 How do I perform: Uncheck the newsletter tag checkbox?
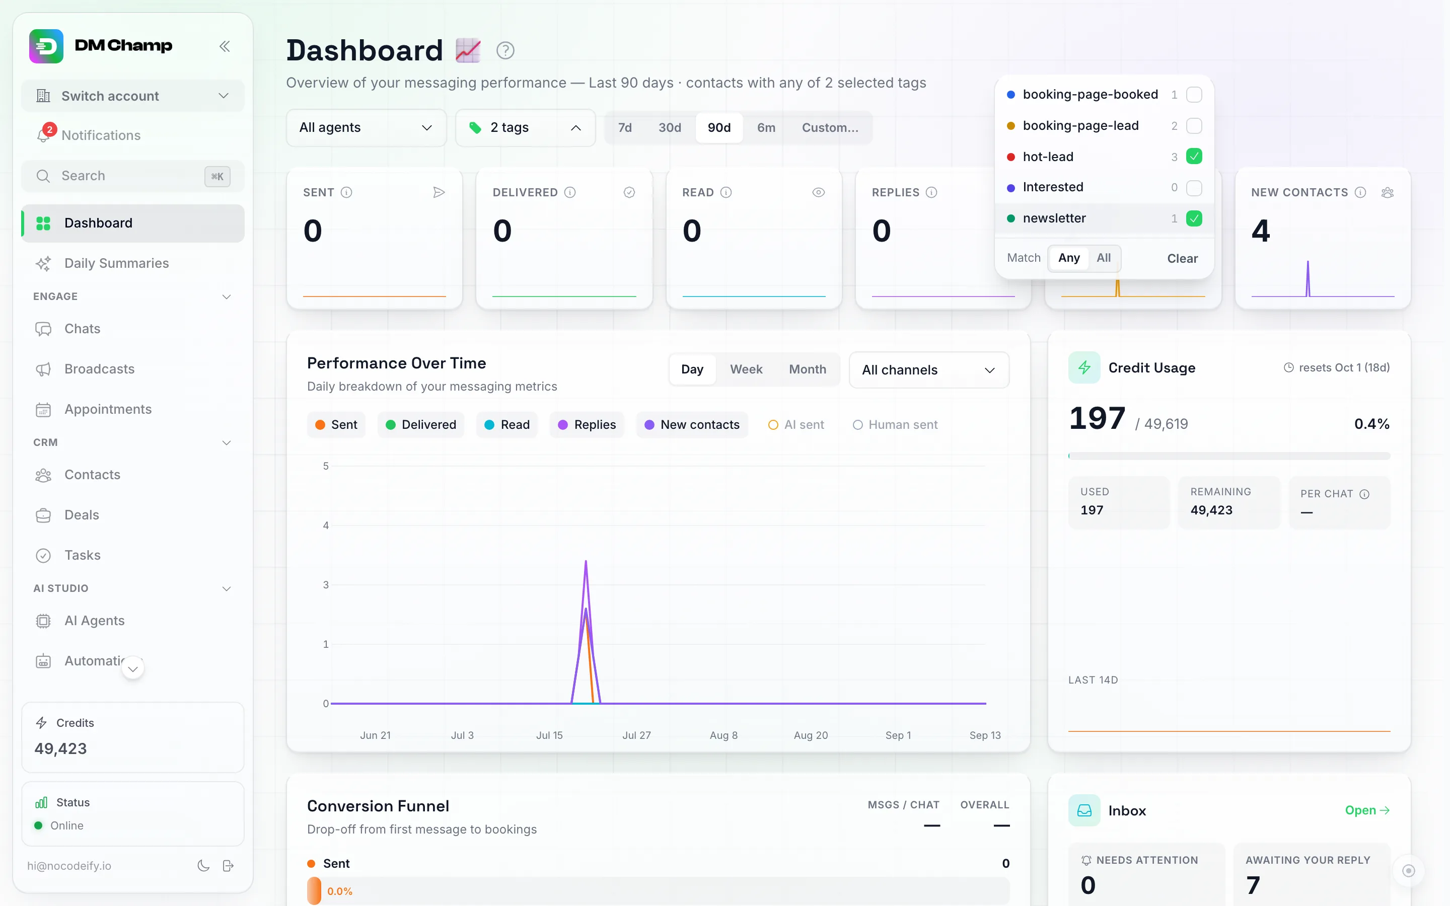(1194, 219)
